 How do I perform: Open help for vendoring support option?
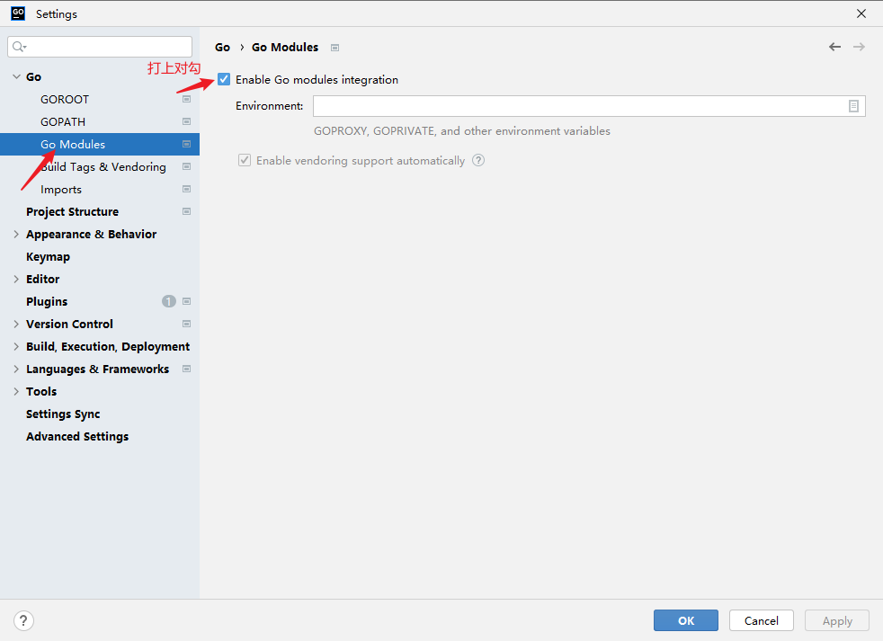tap(478, 161)
